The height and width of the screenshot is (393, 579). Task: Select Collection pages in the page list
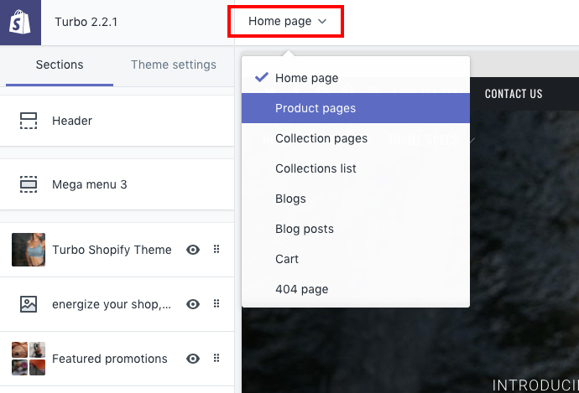(x=321, y=138)
